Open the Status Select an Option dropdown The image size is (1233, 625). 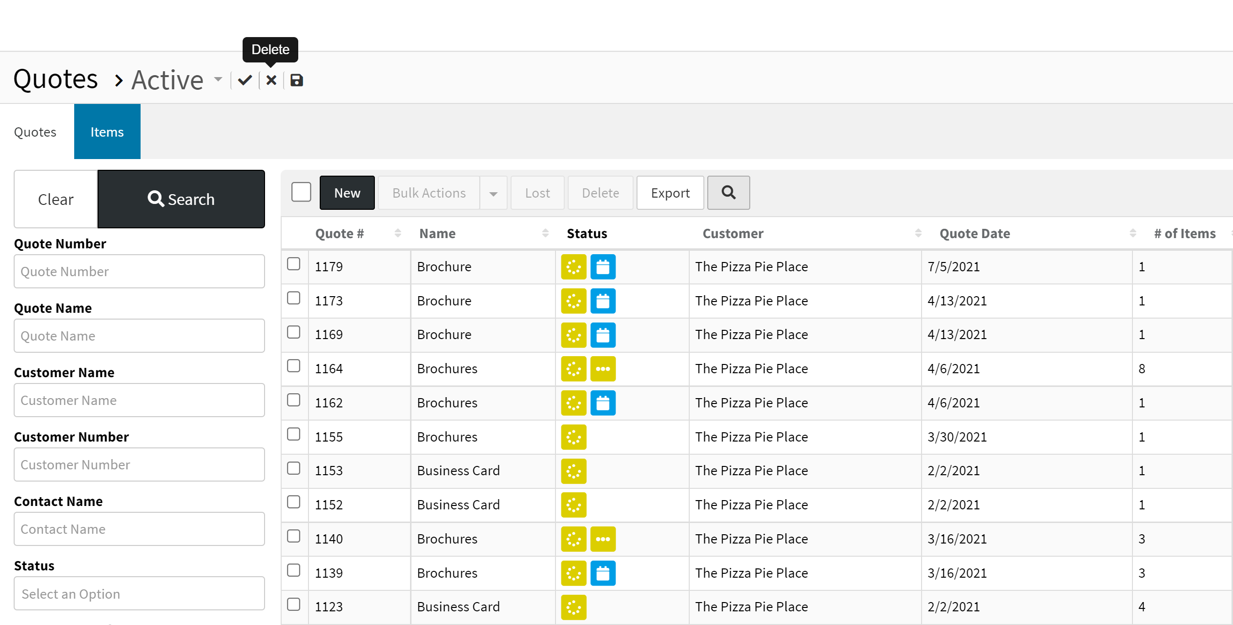(139, 594)
